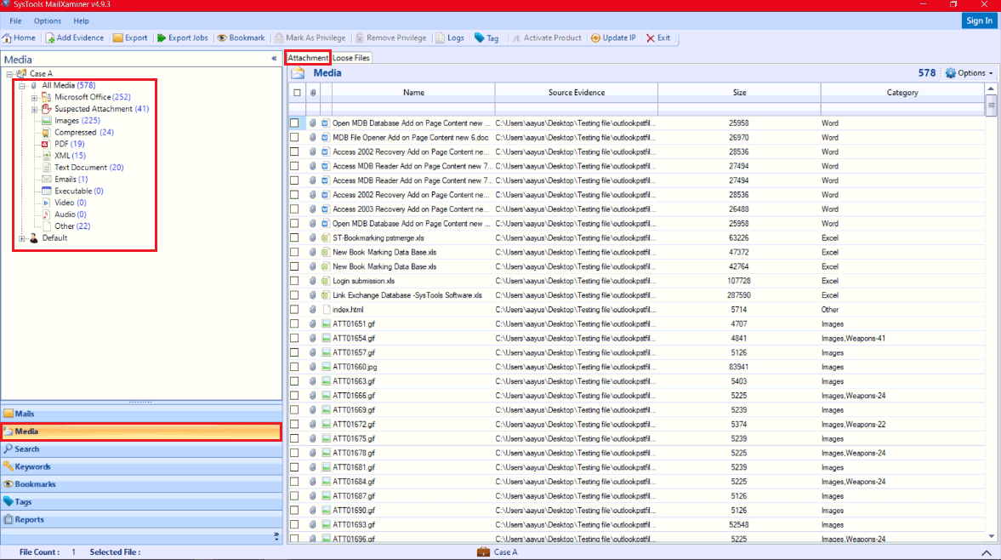
Task: Open the Mails navigation section
Action: [141, 414]
